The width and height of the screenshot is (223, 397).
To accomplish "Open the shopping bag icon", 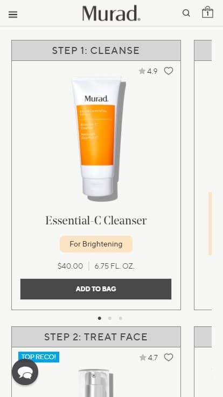I will pos(207,12).
